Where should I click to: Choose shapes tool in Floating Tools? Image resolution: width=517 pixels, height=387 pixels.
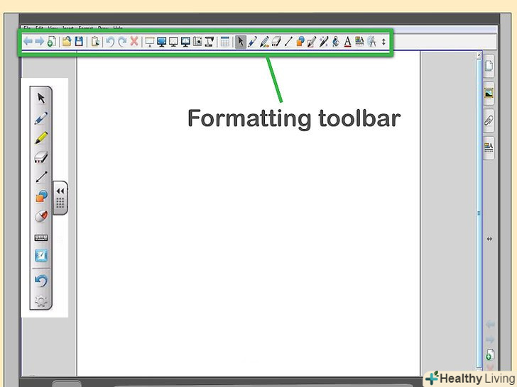pos(41,196)
